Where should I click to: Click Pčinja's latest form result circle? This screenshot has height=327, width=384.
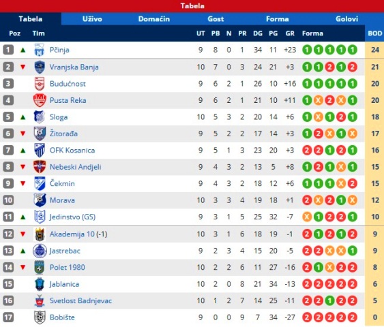coord(352,50)
